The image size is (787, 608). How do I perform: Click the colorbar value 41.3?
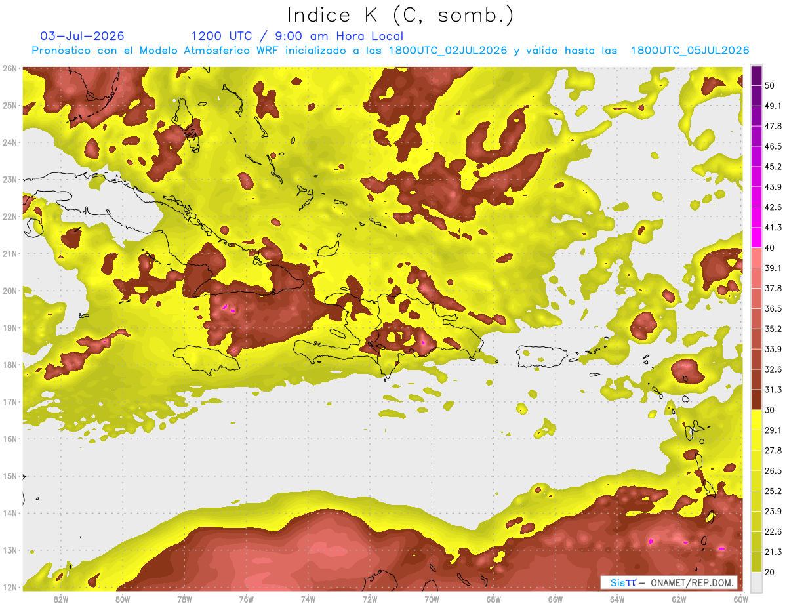pyautogui.click(x=773, y=228)
